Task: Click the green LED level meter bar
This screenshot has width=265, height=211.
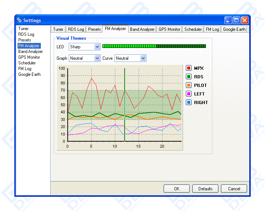Action: [x=154, y=46]
